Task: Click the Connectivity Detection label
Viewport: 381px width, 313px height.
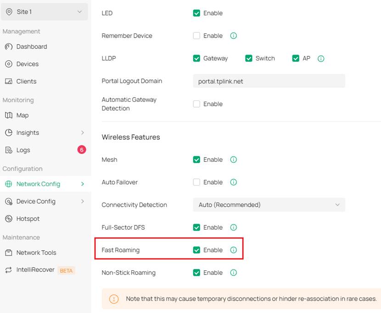Action: (134, 205)
